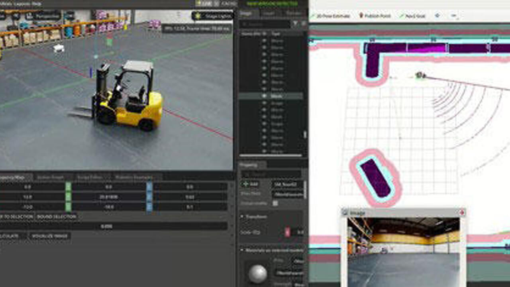Toggle the Instanceable checkbox

[275, 203]
